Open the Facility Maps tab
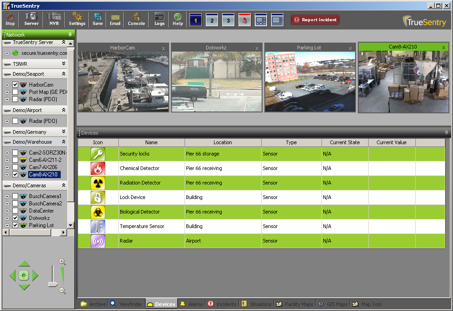 295,304
